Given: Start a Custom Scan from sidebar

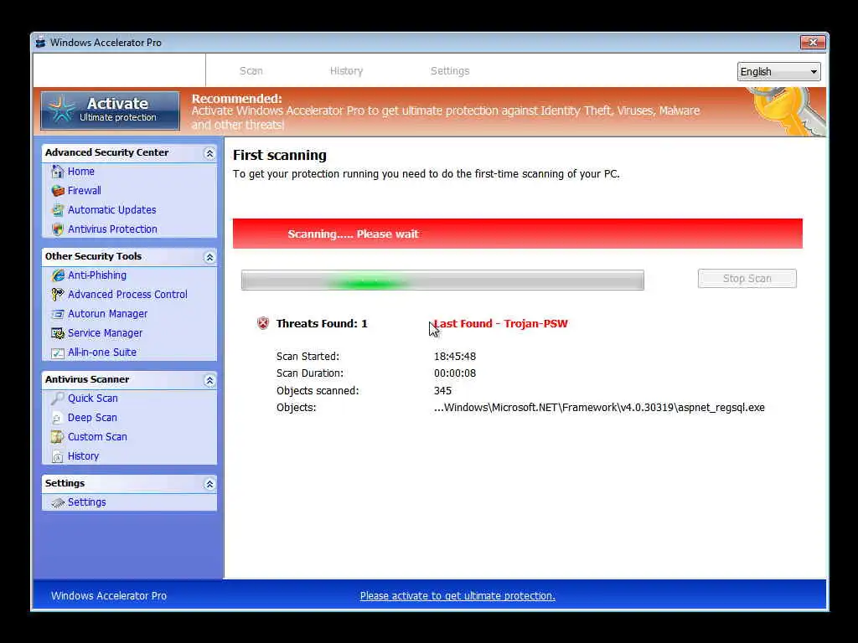Looking at the screenshot, I should point(97,437).
